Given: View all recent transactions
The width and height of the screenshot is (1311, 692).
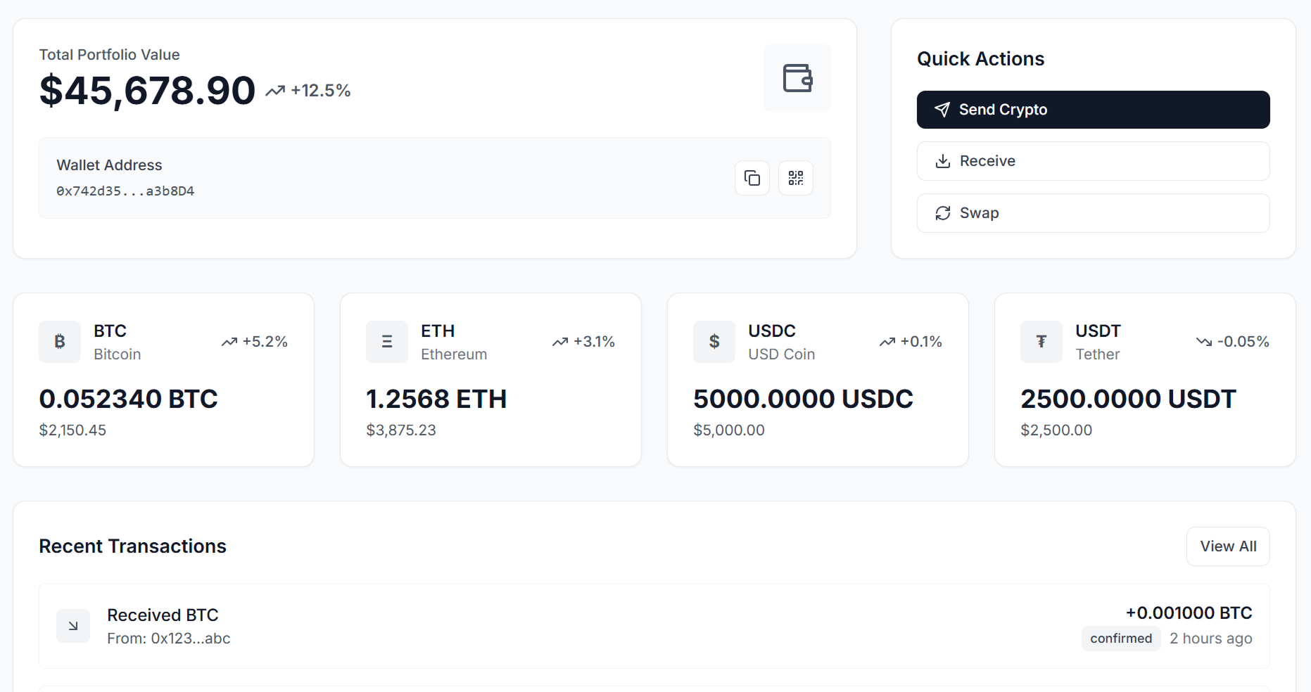Looking at the screenshot, I should click(x=1228, y=546).
